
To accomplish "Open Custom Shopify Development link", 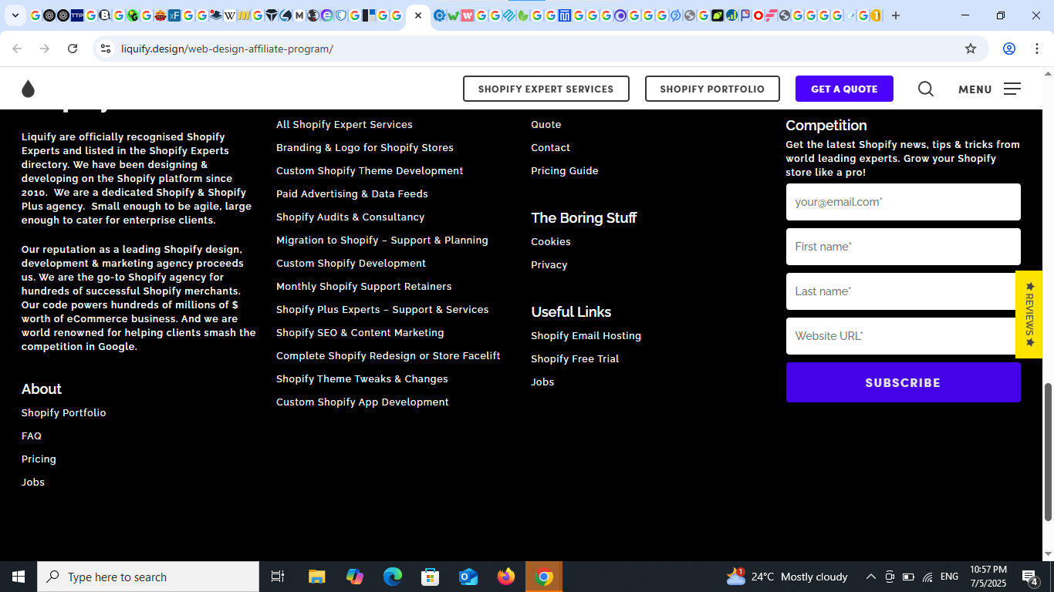I will [x=351, y=264].
